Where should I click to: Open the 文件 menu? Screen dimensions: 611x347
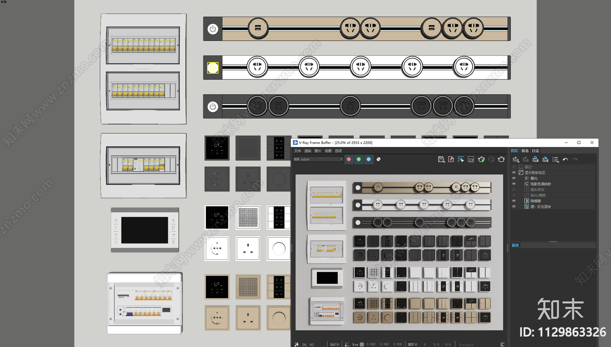[297, 151]
